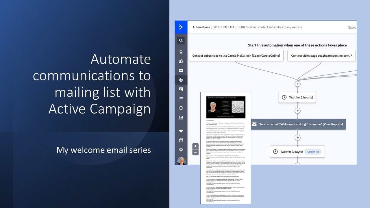The image size is (370, 208).
Task: Open the Contacts people icon
Action: tap(181, 61)
